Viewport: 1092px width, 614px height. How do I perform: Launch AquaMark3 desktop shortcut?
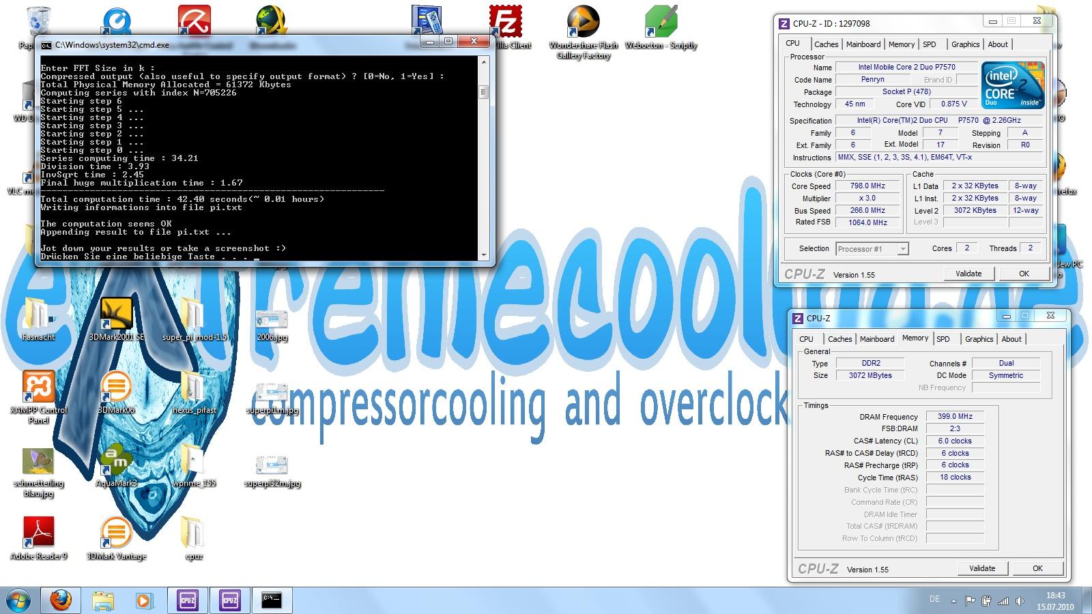coord(117,465)
